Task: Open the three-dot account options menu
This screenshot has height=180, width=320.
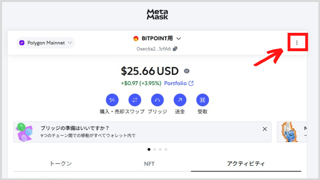Action: pyautogui.click(x=297, y=43)
